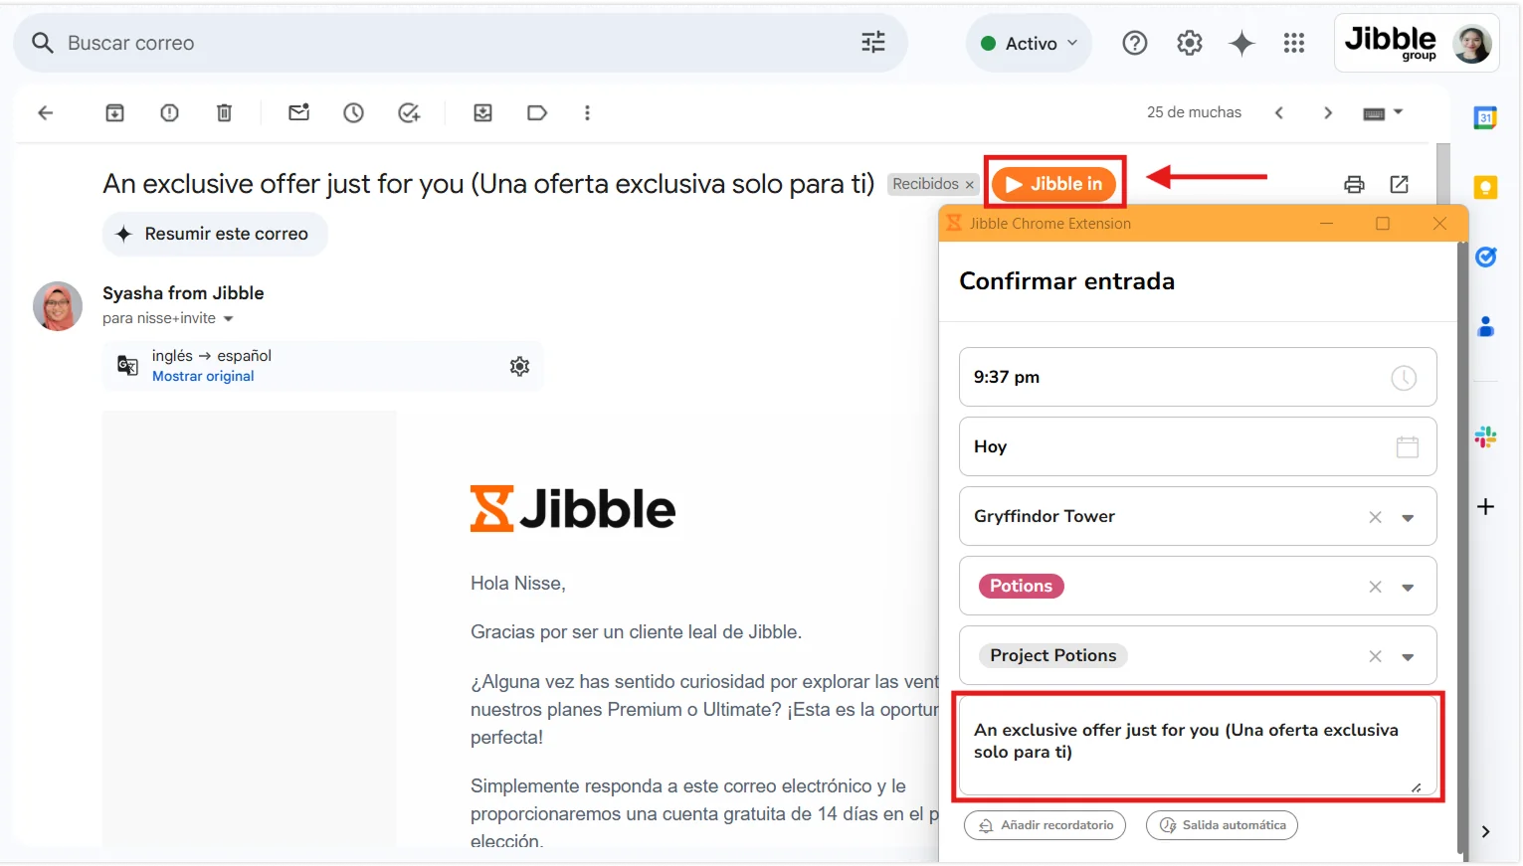Delete this email with trash icon
The image size is (1523, 866).
point(224,112)
